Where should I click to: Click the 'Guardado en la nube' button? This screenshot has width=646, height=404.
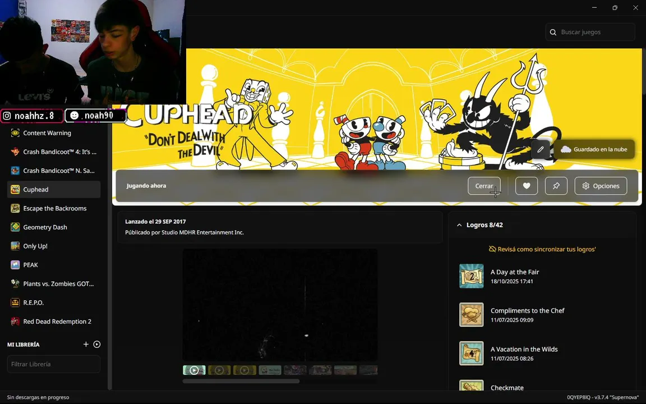click(594, 149)
